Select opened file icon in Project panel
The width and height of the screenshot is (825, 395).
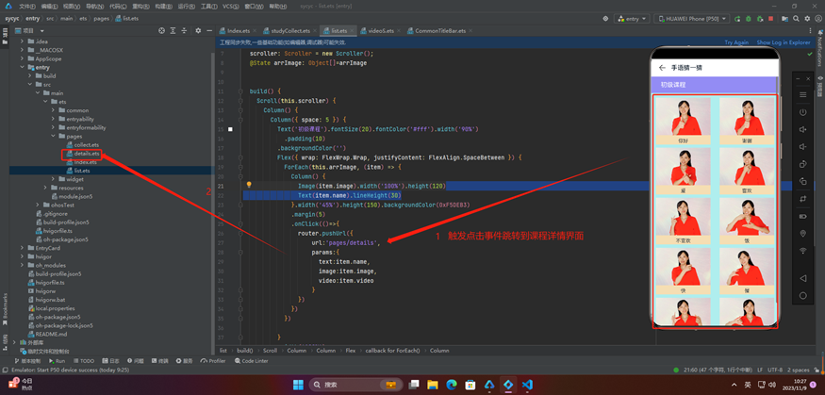pos(162,30)
